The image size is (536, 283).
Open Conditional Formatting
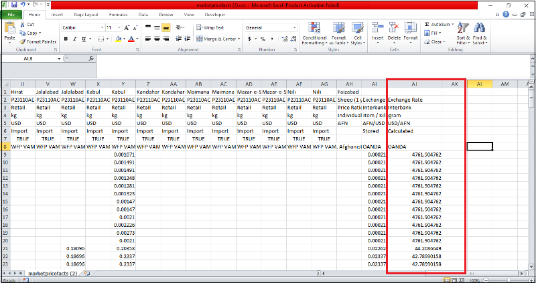coord(314,29)
